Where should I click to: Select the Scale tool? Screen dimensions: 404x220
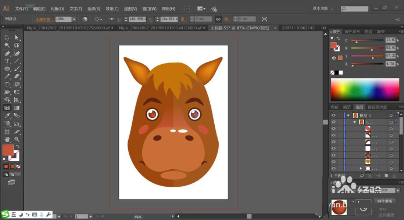pos(17,84)
